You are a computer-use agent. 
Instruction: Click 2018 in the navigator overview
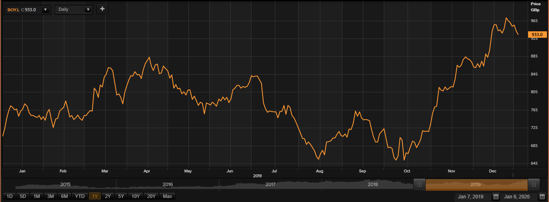coord(373,184)
